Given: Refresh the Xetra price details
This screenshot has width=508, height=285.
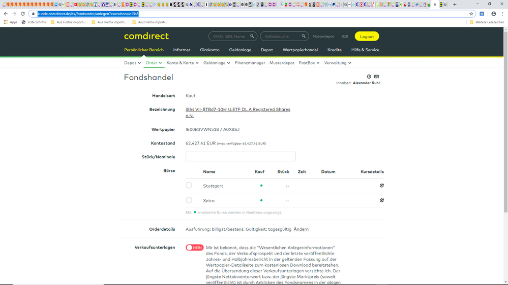Looking at the screenshot, I should coord(381,200).
